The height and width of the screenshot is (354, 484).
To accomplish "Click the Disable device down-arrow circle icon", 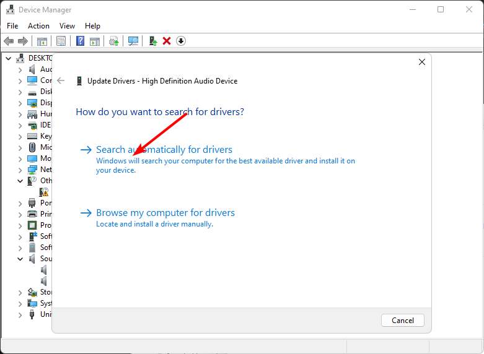I will click(181, 41).
